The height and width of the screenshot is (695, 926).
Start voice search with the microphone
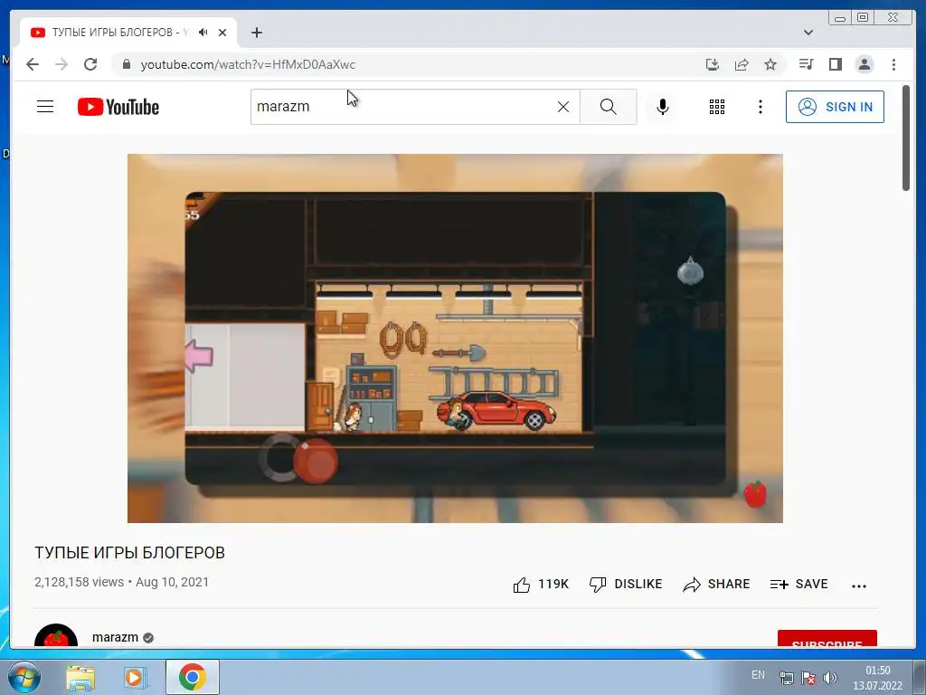tap(663, 107)
